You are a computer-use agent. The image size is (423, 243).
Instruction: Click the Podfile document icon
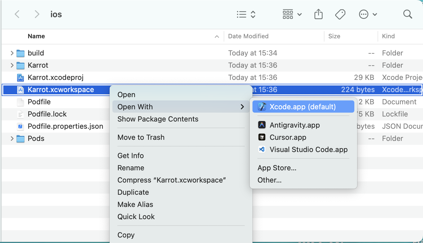pyautogui.click(x=20, y=102)
